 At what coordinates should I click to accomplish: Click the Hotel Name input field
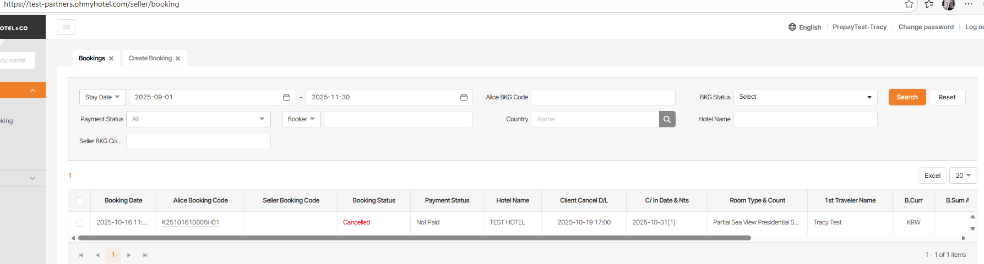805,119
